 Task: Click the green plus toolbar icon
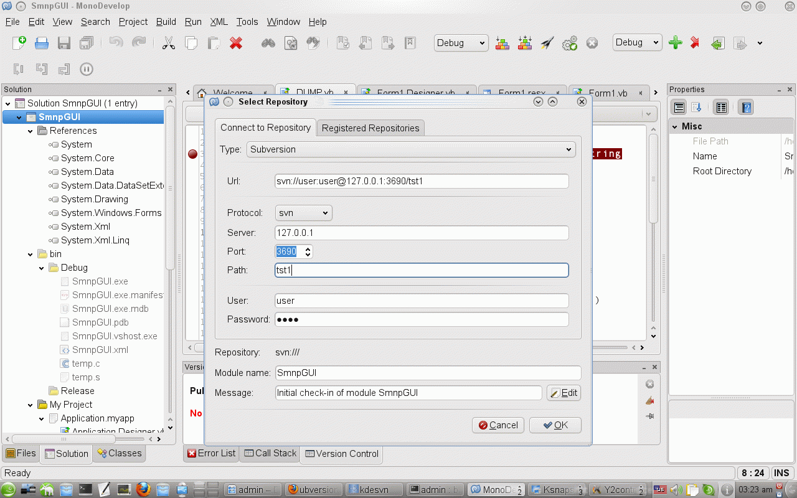[675, 43]
